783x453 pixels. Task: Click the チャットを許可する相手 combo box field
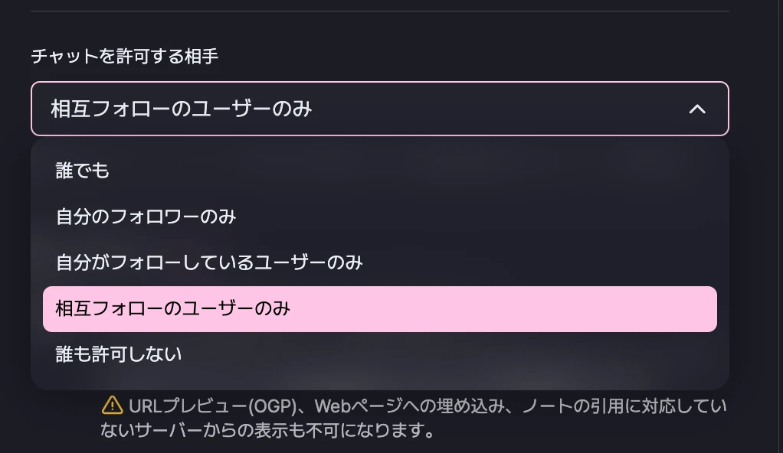point(379,109)
